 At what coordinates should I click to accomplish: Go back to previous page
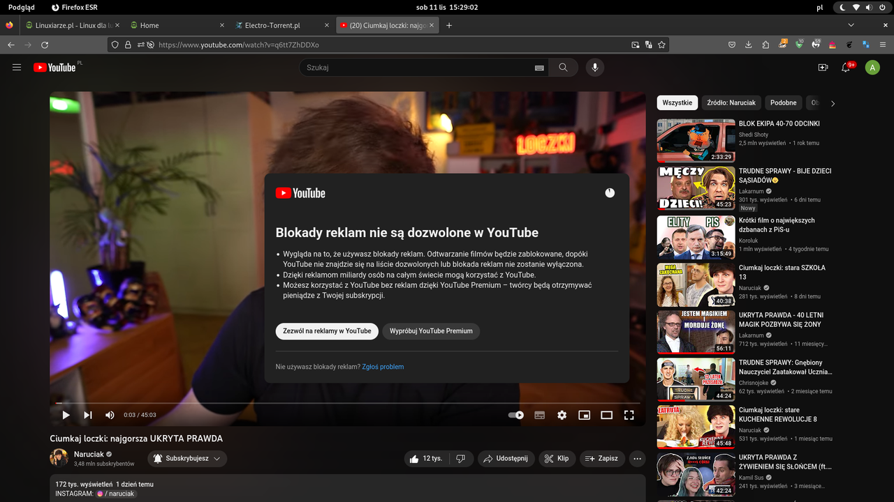tap(11, 45)
